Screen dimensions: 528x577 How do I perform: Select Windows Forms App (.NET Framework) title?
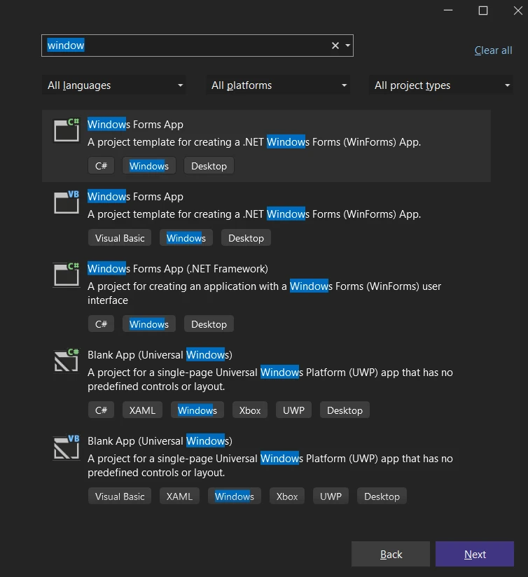tap(177, 269)
